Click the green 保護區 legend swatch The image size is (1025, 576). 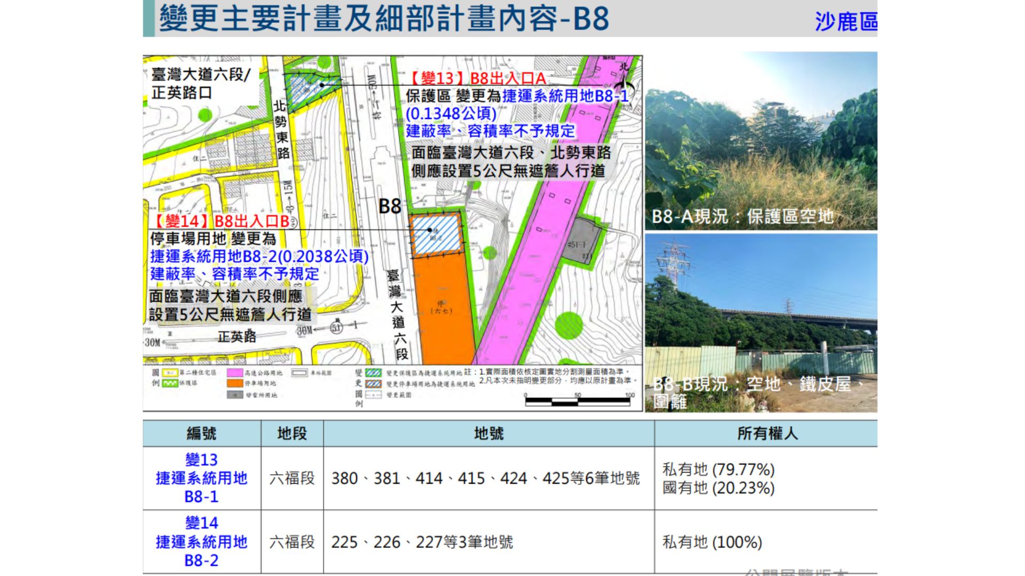tap(170, 383)
